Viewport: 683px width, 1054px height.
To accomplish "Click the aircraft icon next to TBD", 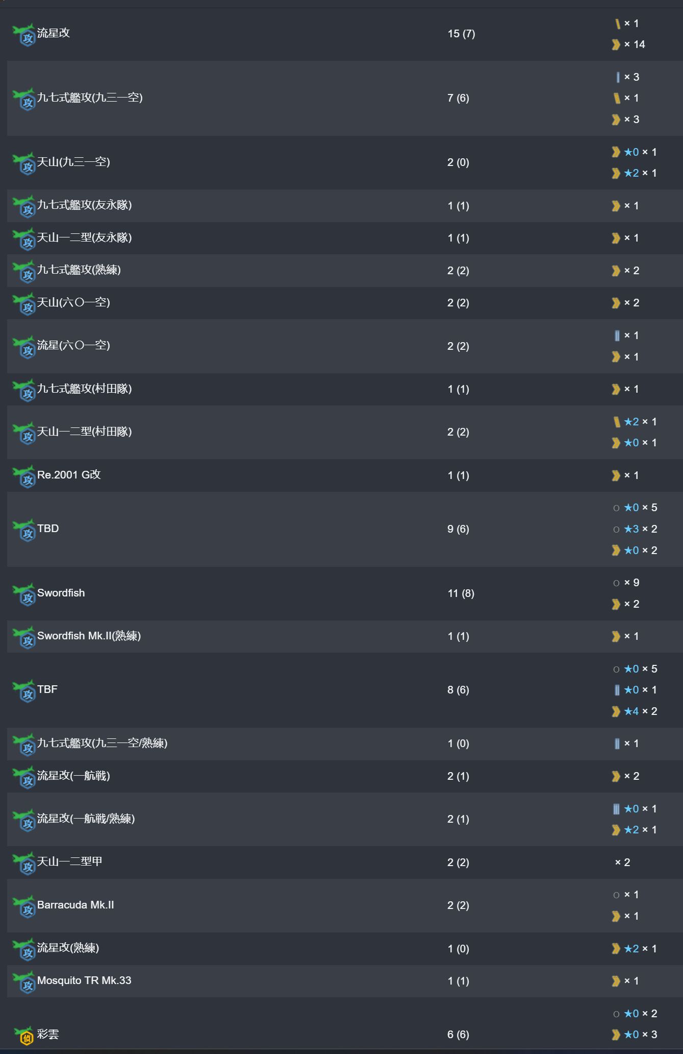I will coord(24,530).
